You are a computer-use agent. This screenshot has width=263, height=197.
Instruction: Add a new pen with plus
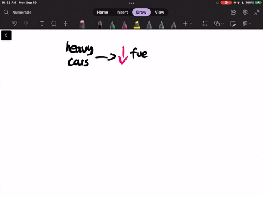click(x=185, y=24)
